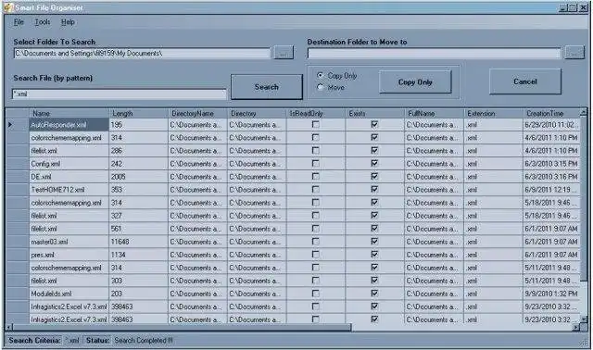Screen dimensions: 593x350
Task: Browse for the destination folder
Action: click(574, 53)
